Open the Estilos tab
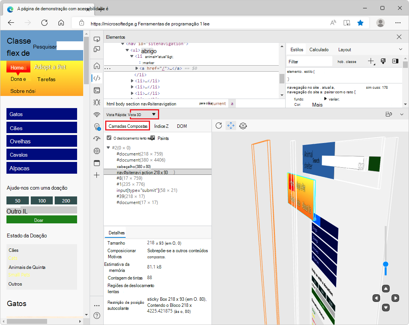 tap(297, 49)
